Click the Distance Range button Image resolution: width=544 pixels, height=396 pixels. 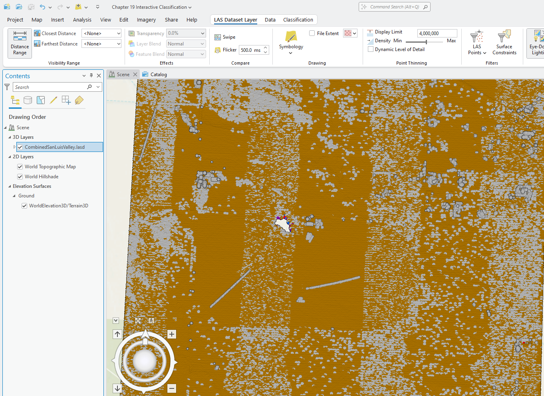pyautogui.click(x=20, y=43)
